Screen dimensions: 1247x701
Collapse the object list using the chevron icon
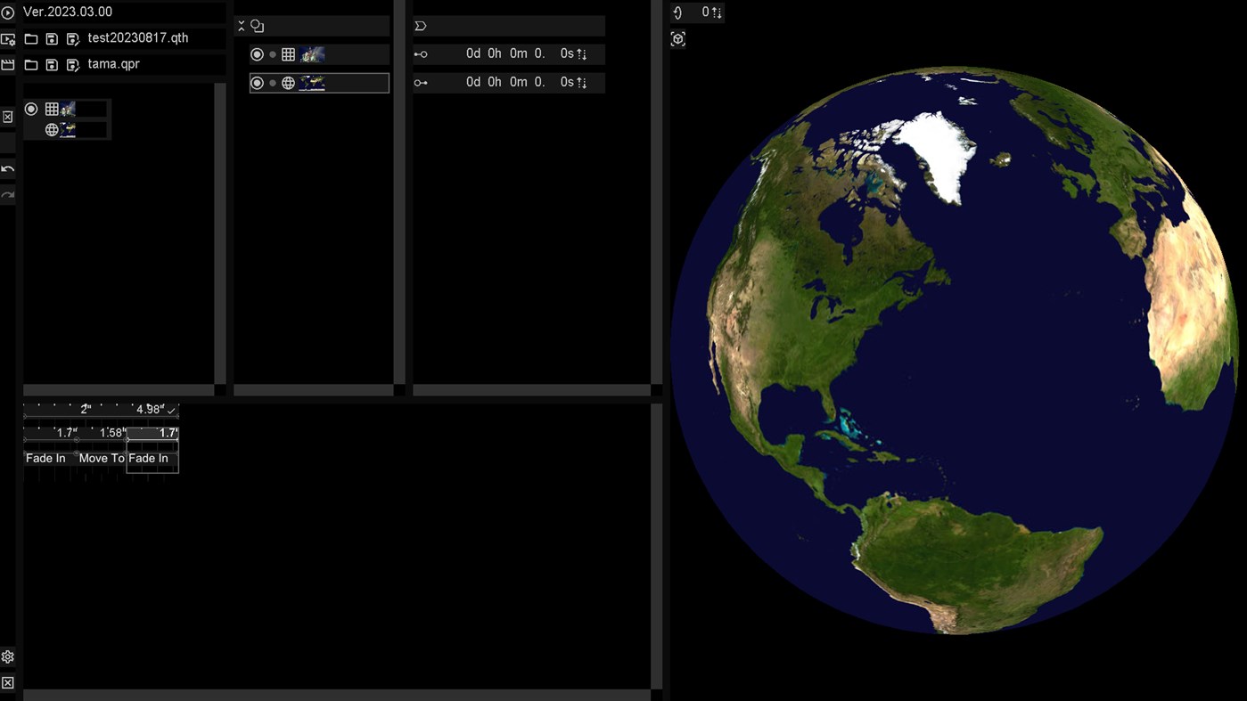(240, 25)
